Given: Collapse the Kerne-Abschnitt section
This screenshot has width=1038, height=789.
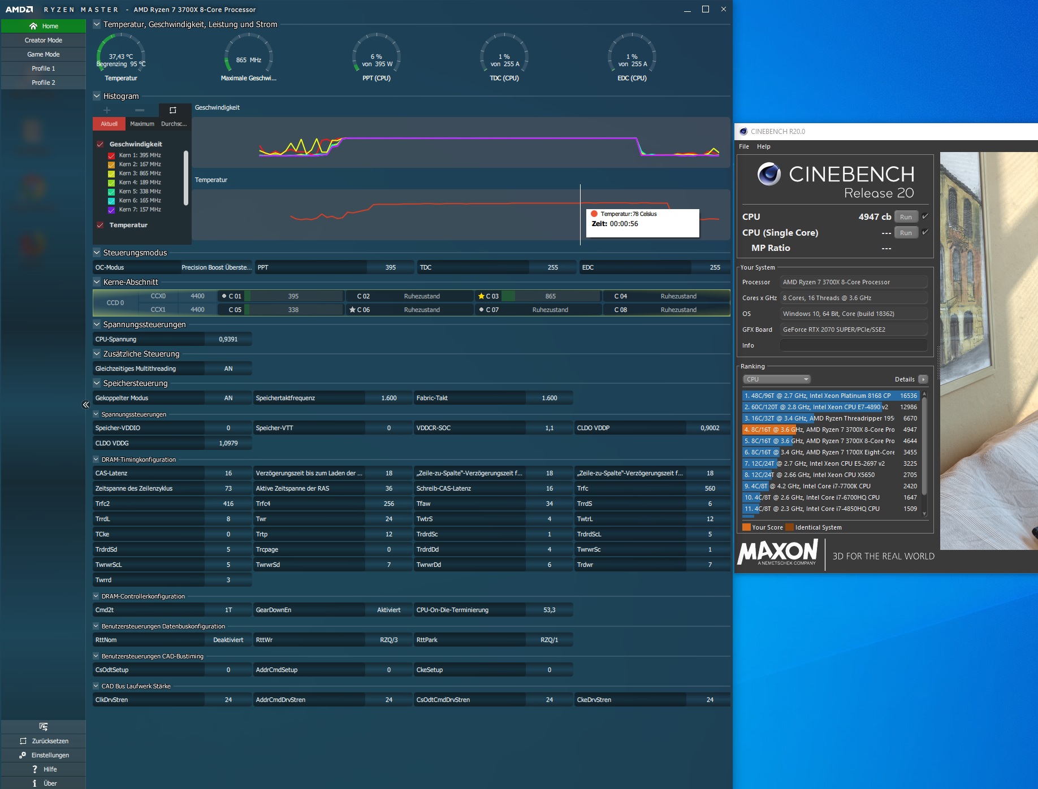Looking at the screenshot, I should tap(97, 282).
